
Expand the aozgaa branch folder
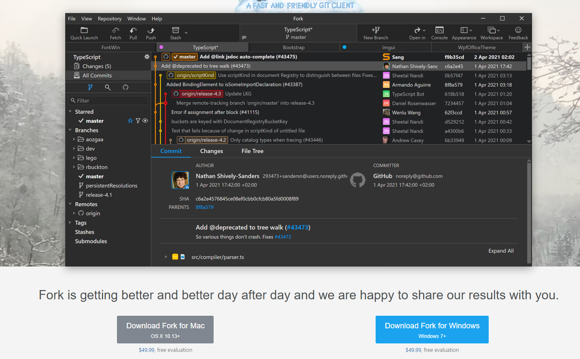tap(74, 139)
